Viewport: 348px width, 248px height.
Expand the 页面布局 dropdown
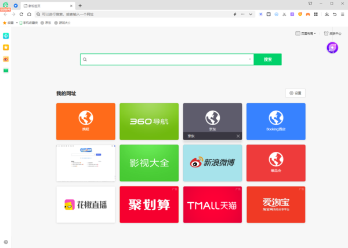(306, 34)
